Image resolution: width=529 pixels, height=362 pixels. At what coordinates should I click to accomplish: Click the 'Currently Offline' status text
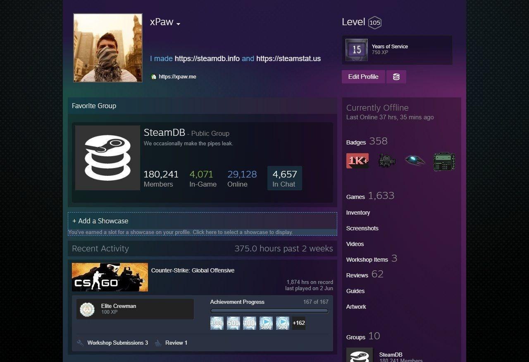(x=377, y=108)
